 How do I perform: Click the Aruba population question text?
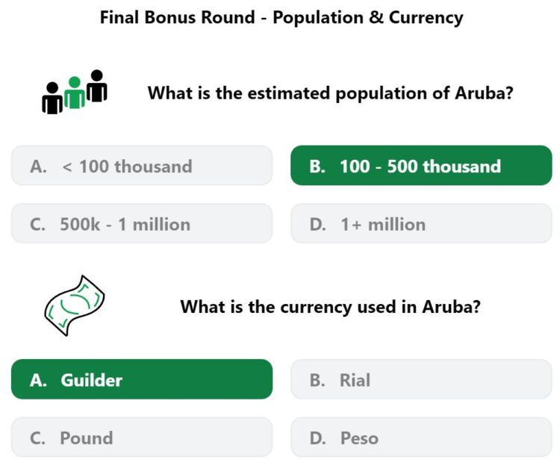pyautogui.click(x=330, y=93)
